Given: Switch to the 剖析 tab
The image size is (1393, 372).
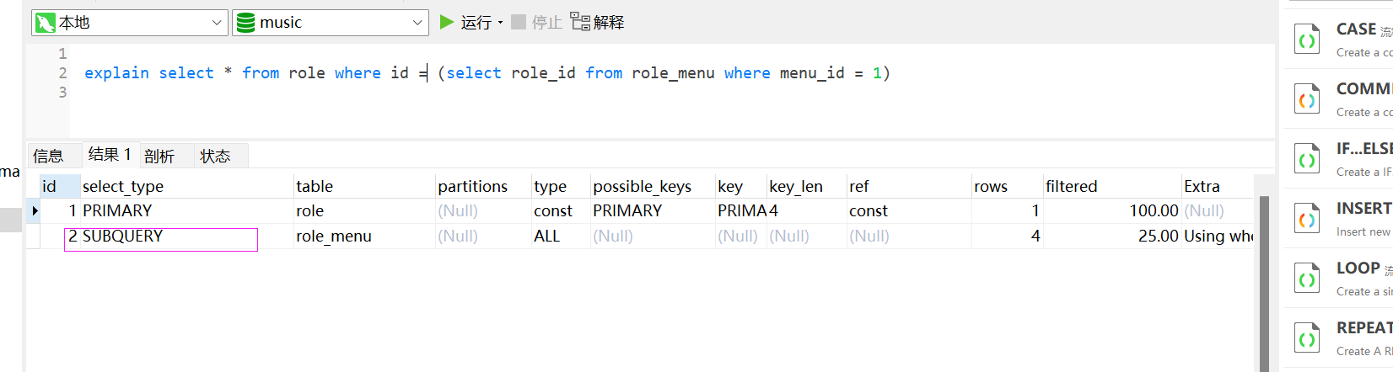Looking at the screenshot, I should tap(159, 156).
